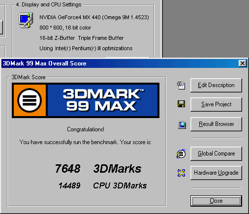
Task: Click the floppy disk save icon
Action: coord(181,104)
